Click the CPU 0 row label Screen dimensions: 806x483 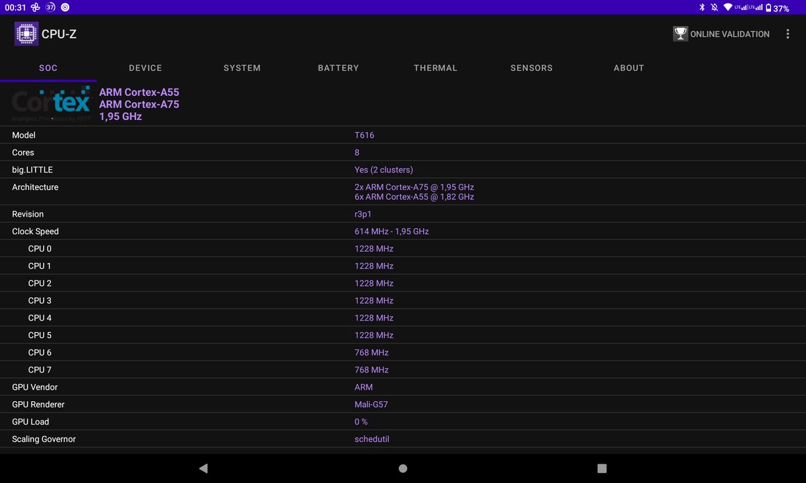40,249
